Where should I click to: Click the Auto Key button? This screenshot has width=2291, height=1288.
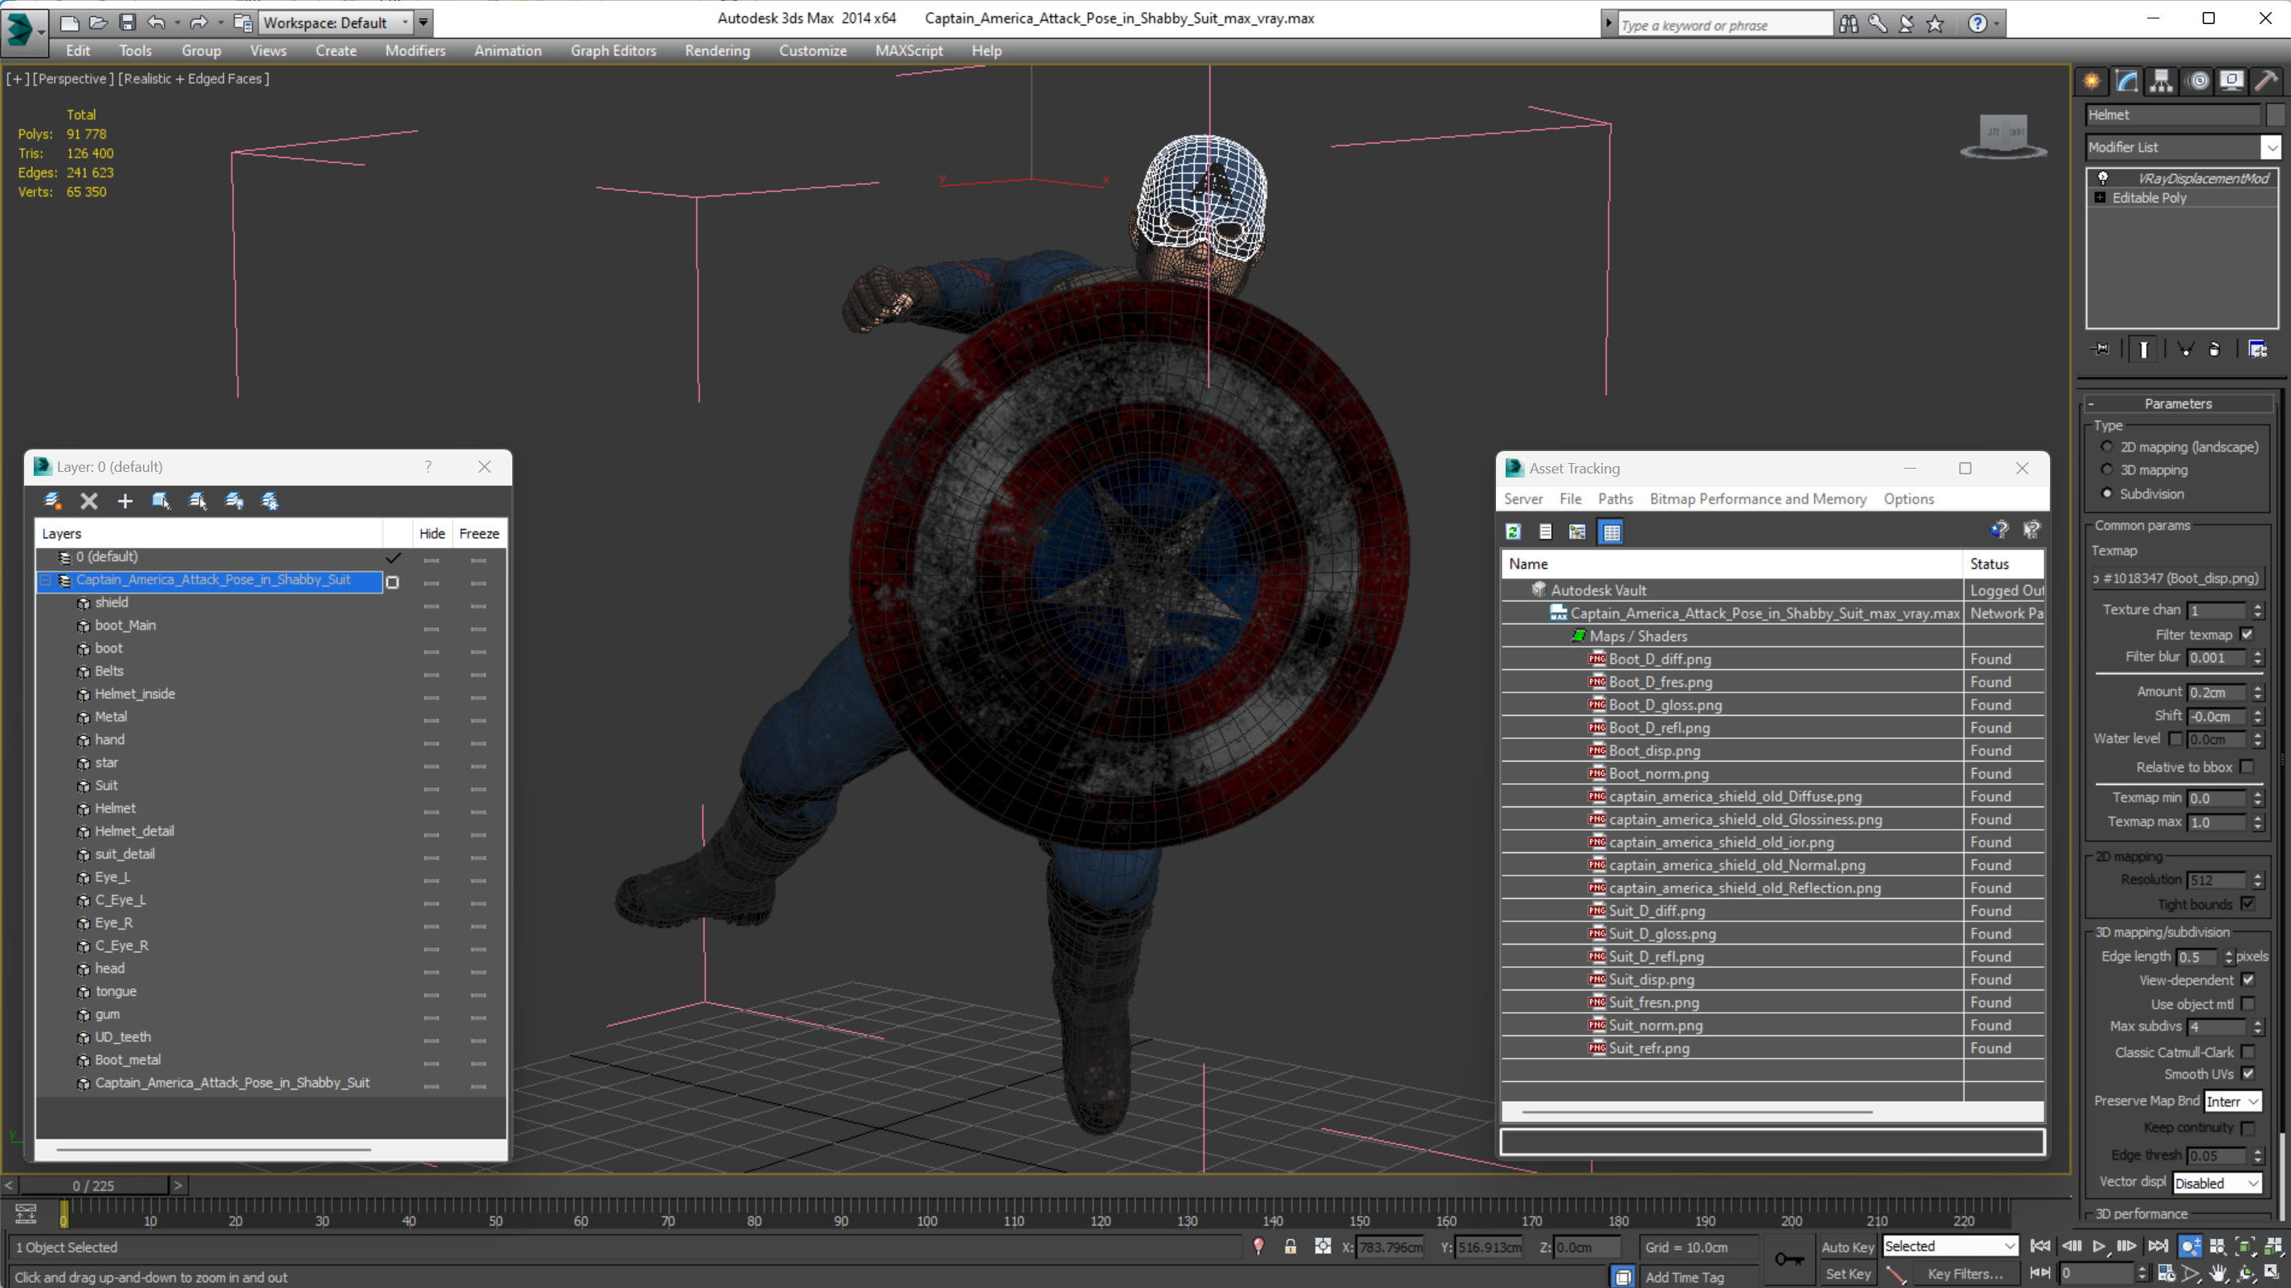(x=1847, y=1247)
